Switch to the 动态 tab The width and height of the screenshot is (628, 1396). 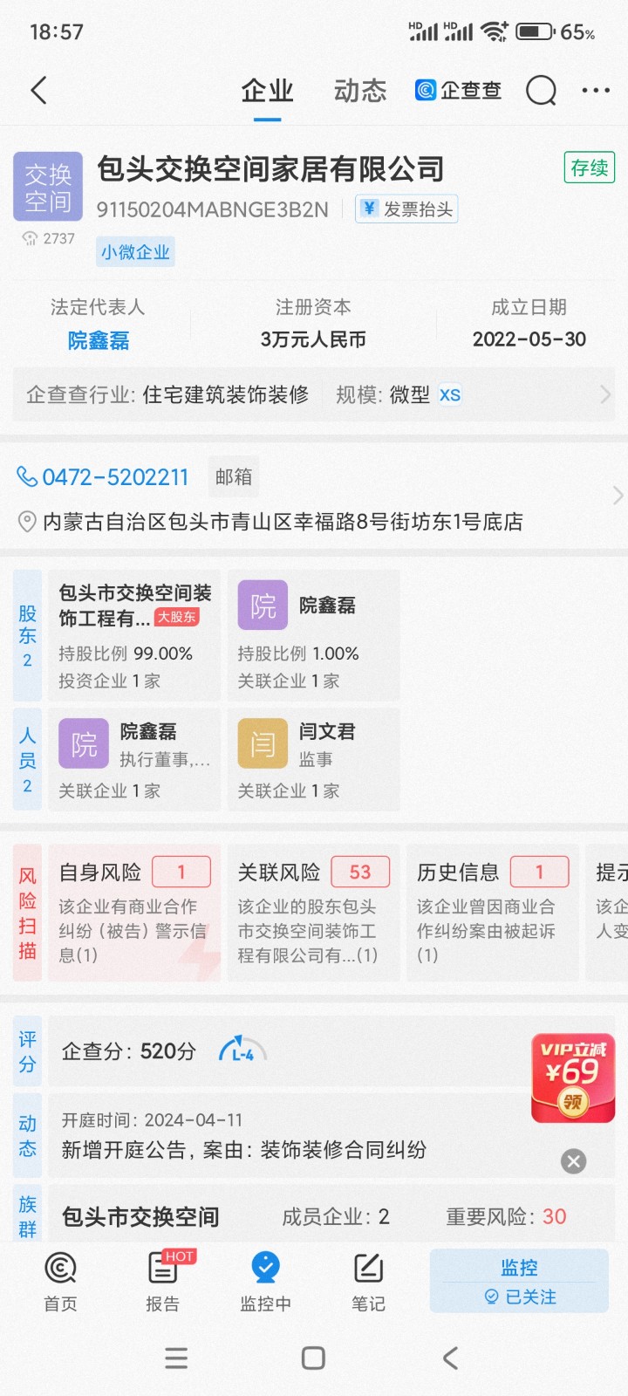point(359,91)
